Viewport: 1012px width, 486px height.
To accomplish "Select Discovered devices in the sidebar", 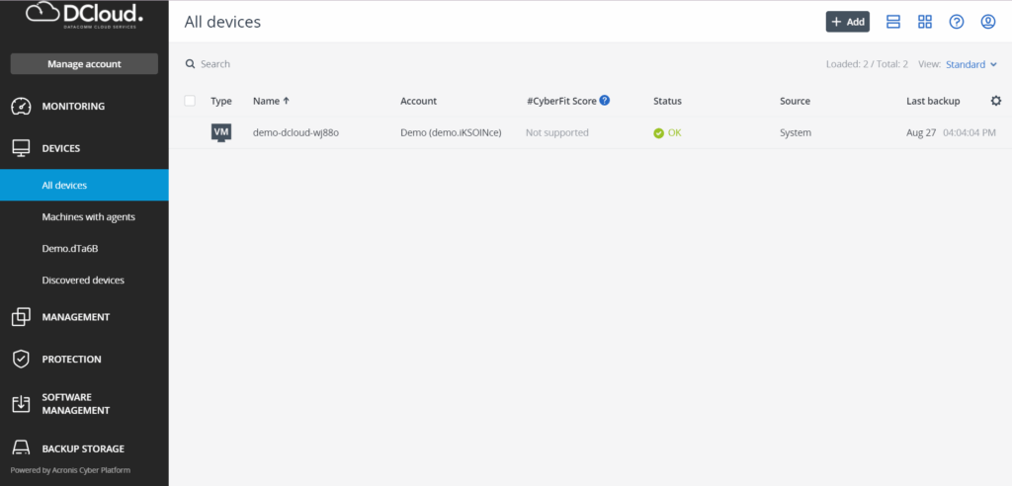I will [83, 280].
